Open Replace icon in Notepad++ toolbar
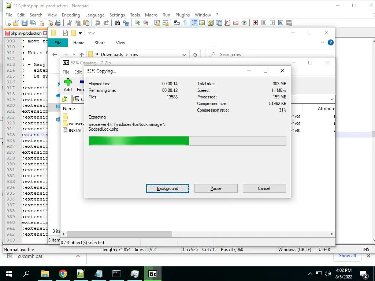Screen dimensions: 375x281 [126, 23]
